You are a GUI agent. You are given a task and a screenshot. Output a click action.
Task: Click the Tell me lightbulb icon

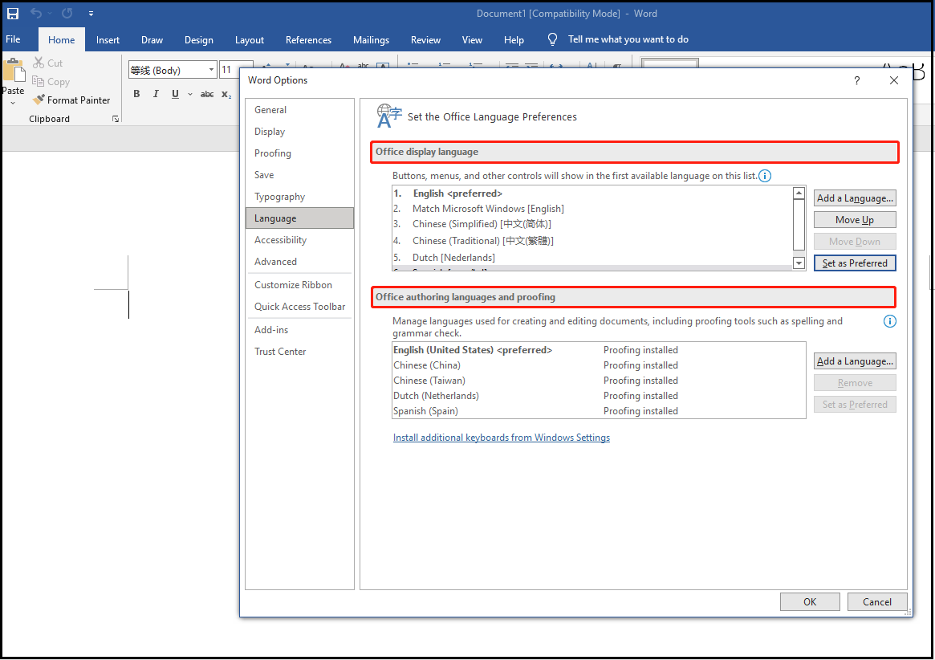[552, 39]
